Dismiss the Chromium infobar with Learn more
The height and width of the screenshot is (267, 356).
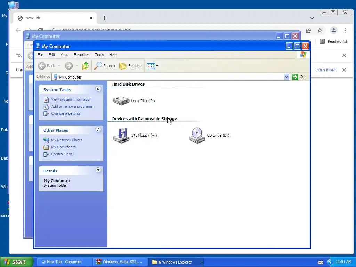344,70
